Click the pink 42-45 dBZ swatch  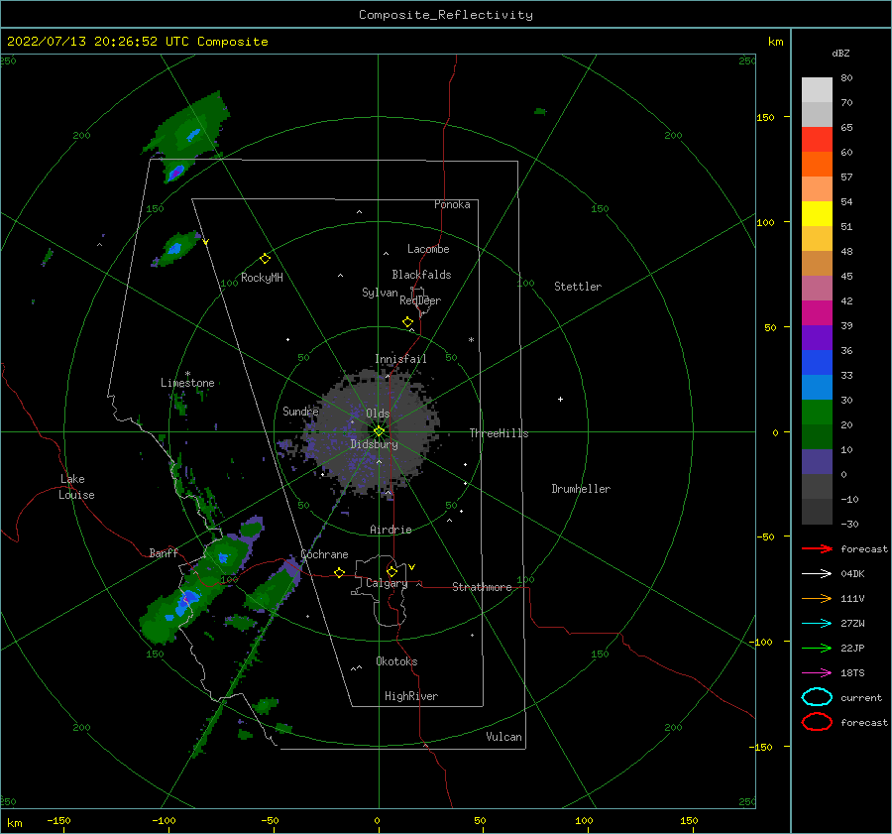pyautogui.click(x=817, y=289)
